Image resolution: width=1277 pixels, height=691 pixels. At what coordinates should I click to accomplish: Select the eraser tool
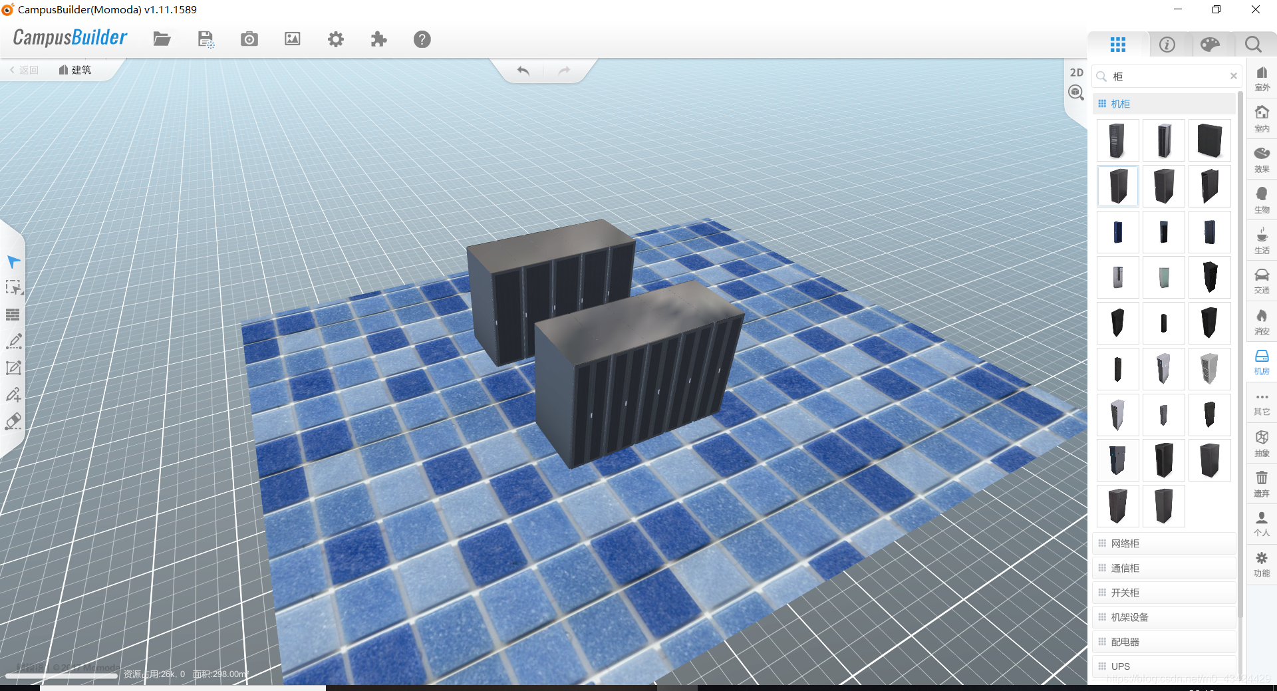[x=13, y=421]
